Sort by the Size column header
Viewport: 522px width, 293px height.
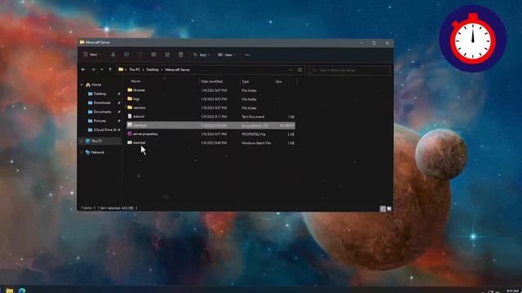pos(279,81)
